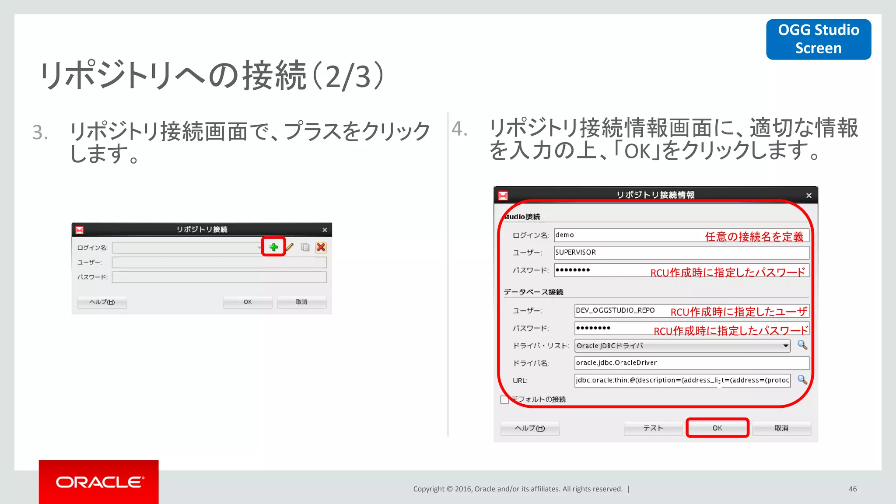
Task: Toggle the デフォルトの接続 checkbox
Action: pyautogui.click(x=504, y=399)
